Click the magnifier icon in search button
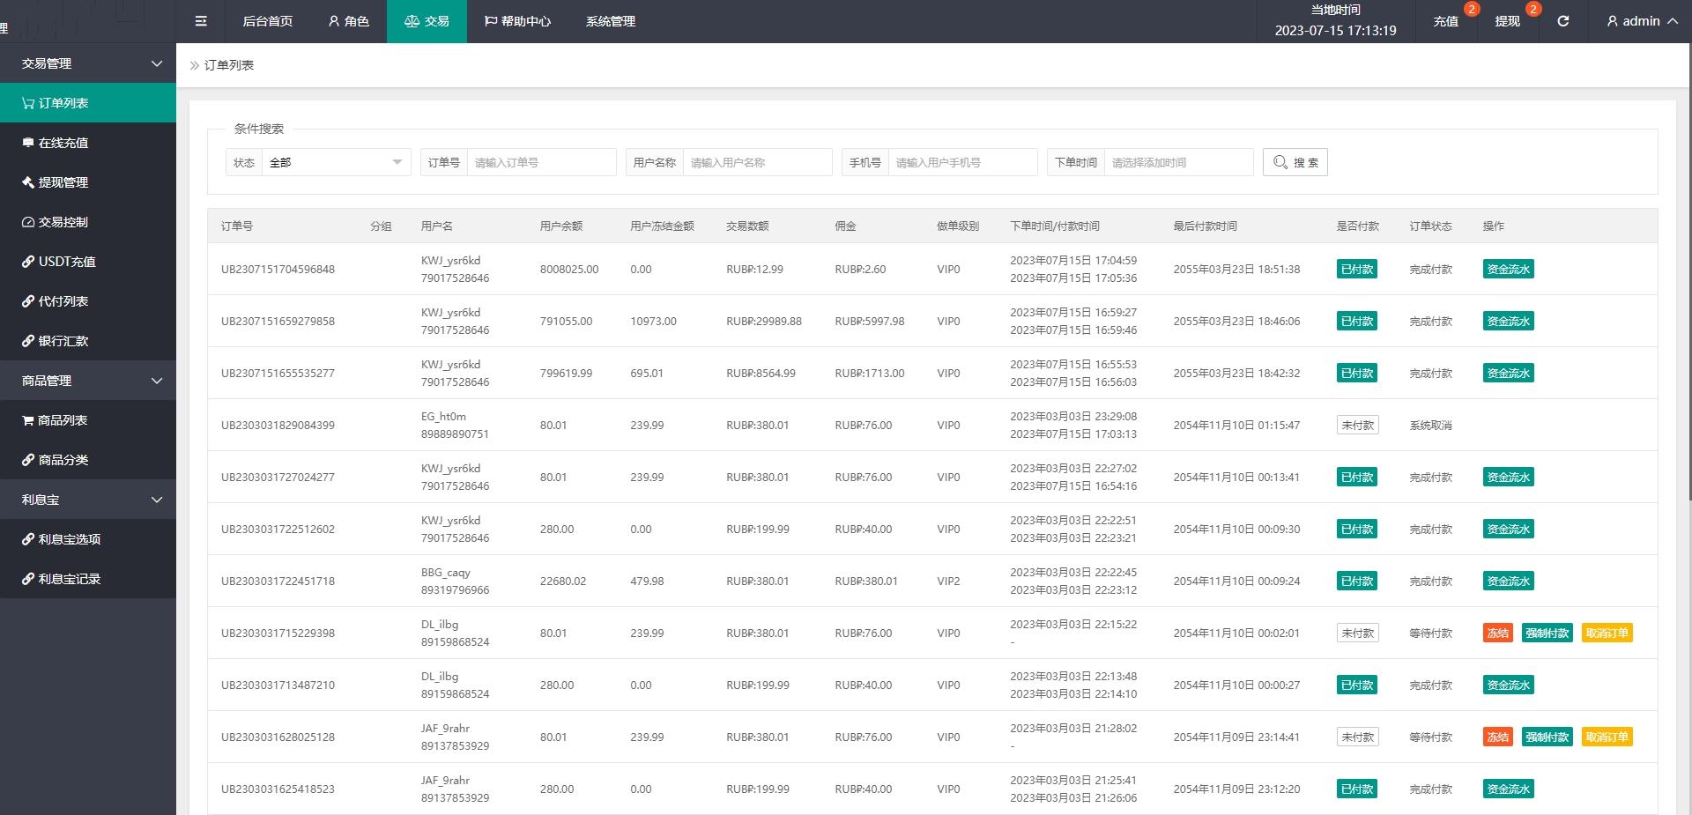 coord(1280,162)
